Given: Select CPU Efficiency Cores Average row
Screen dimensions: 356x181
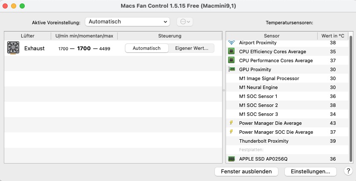Looking at the screenshot, I should click(x=287, y=52).
